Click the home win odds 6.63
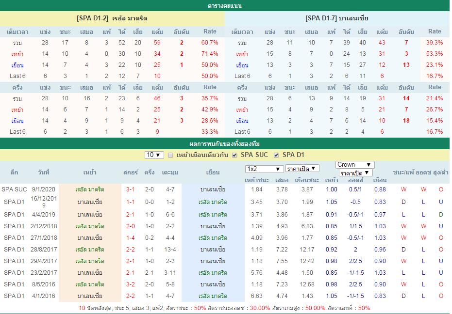The width and height of the screenshot is (452, 314). point(256,296)
